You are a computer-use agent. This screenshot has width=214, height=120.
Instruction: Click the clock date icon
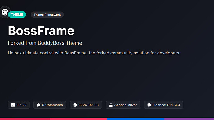click(x=75, y=105)
